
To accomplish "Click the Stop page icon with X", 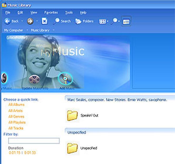I will coord(45,21).
